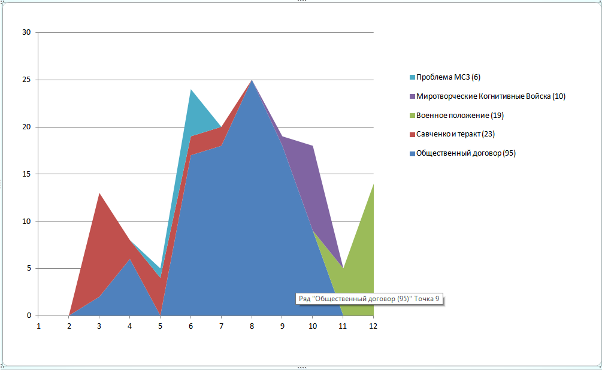This screenshot has height=370, width=602.
Task: Click the green area series near point 12
Action: pos(362,269)
